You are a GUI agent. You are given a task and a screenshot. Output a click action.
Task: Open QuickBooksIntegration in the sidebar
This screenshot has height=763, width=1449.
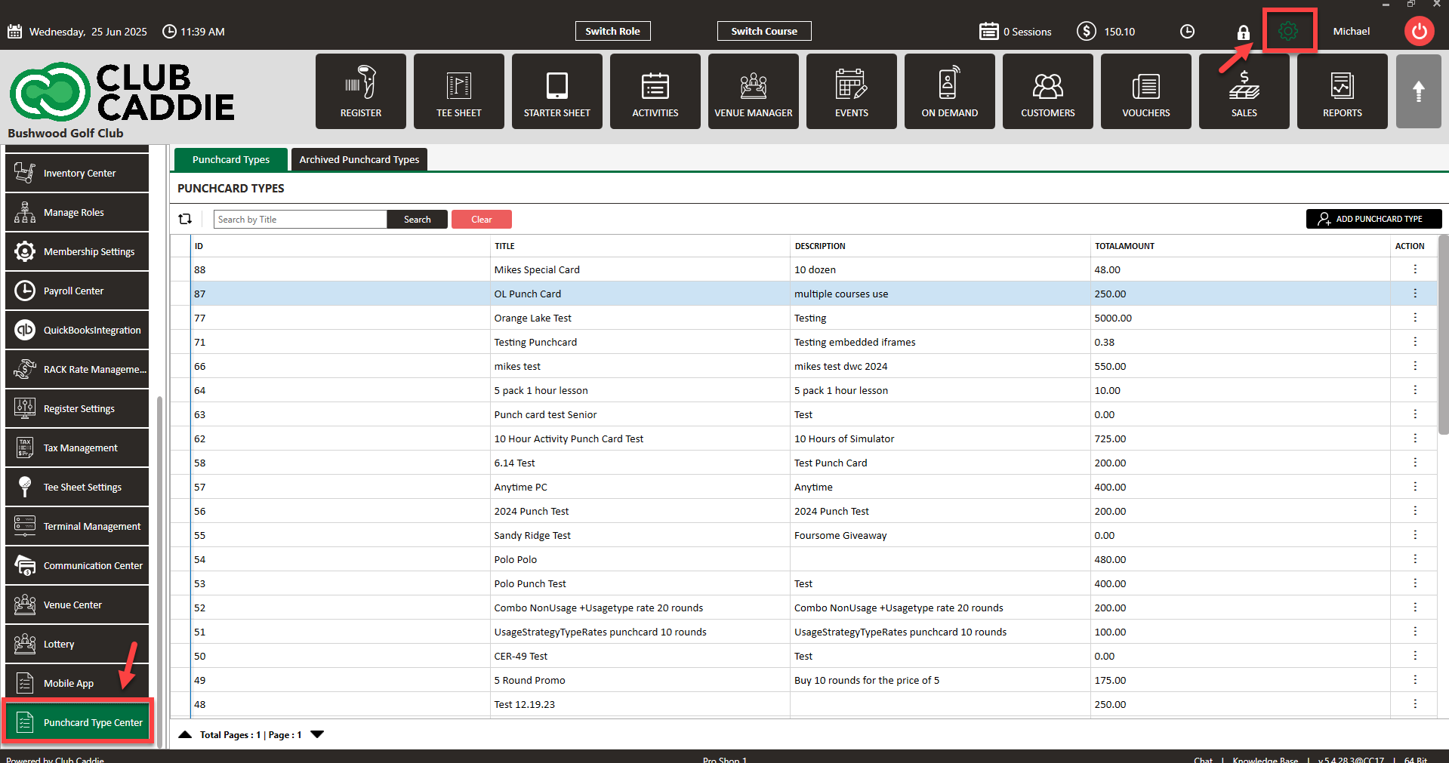(77, 330)
